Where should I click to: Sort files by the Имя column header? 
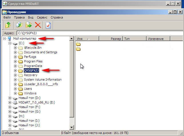point(87,39)
